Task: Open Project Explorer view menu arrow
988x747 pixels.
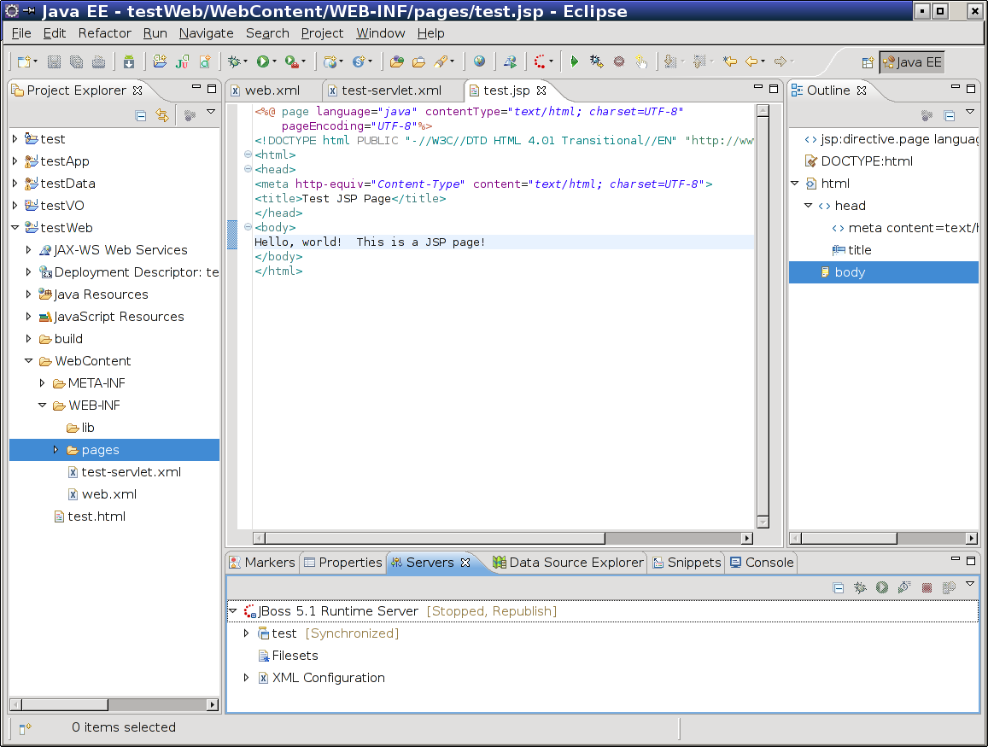Action: coord(211,112)
